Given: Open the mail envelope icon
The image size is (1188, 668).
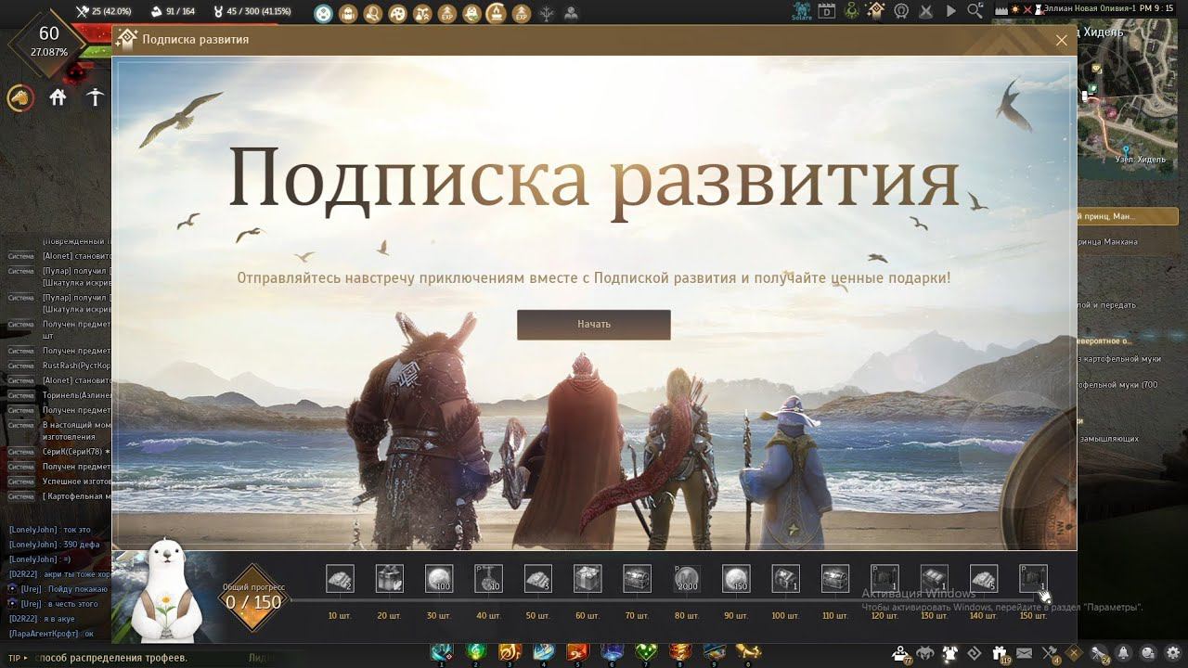Looking at the screenshot, I should click(1025, 653).
